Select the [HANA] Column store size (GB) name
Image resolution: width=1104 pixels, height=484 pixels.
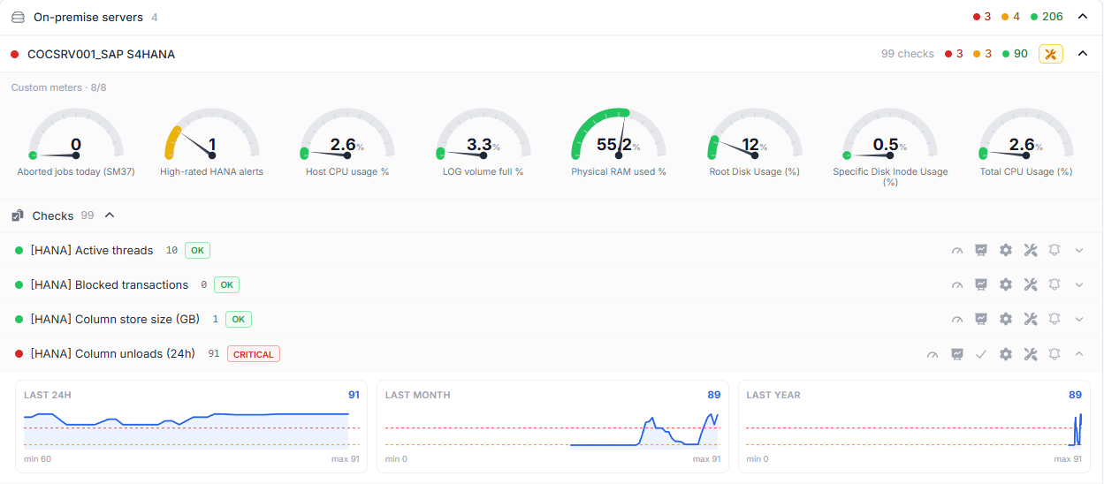(115, 320)
